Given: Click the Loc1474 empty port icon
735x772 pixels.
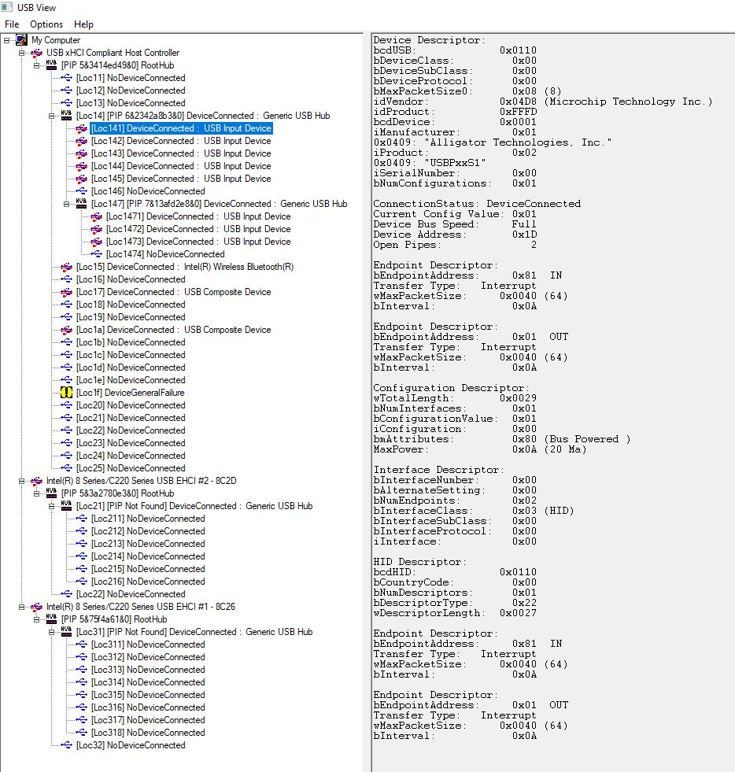Looking at the screenshot, I should click(97, 254).
